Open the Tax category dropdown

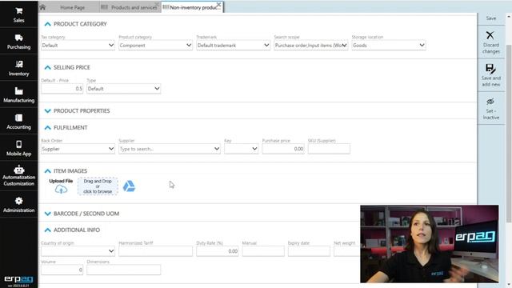click(x=78, y=46)
